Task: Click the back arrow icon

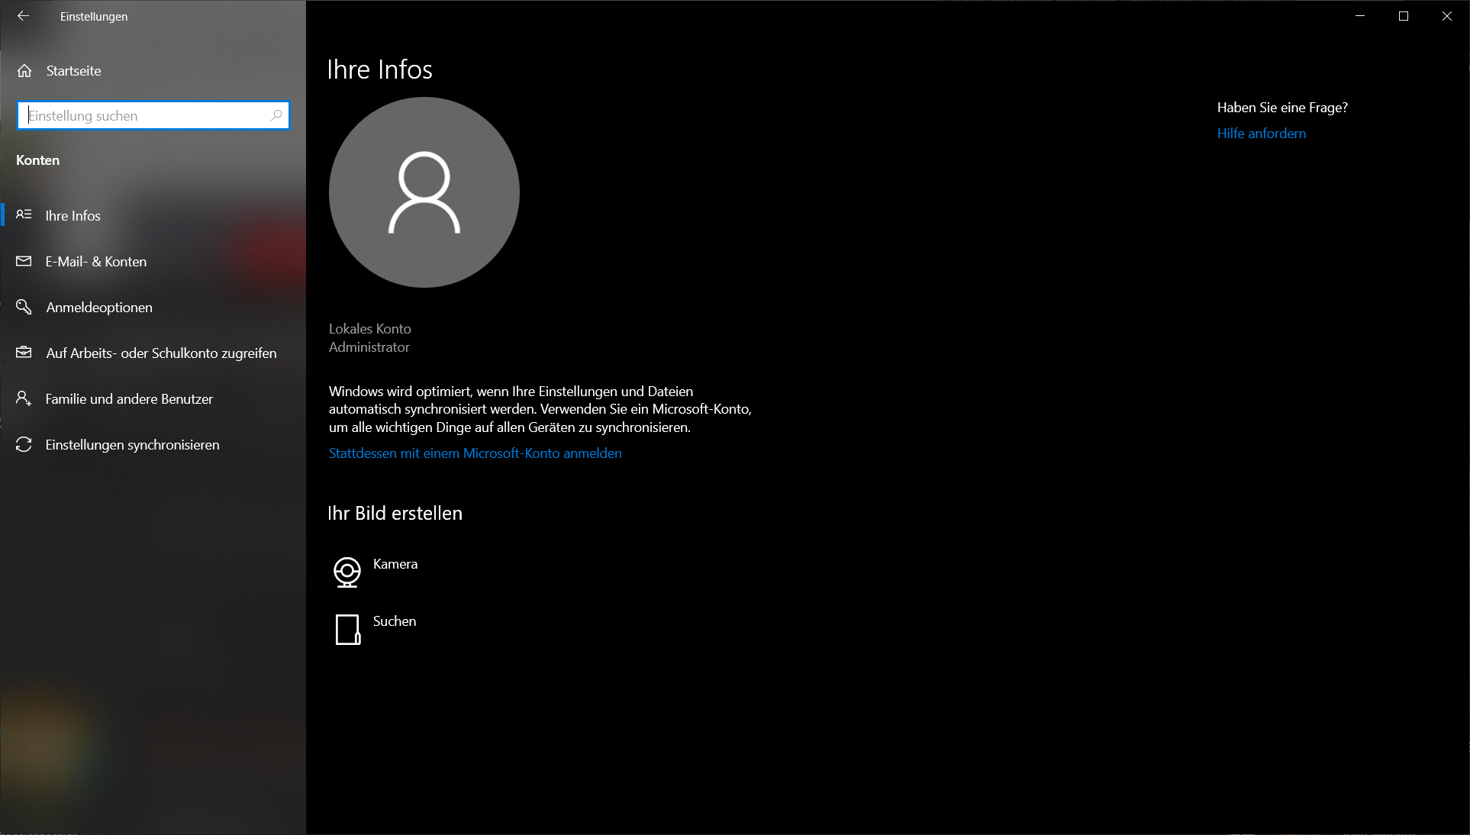Action: pos(23,16)
